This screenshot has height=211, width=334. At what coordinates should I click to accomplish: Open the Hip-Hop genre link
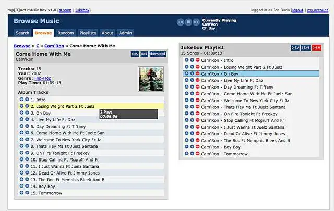[43, 78]
